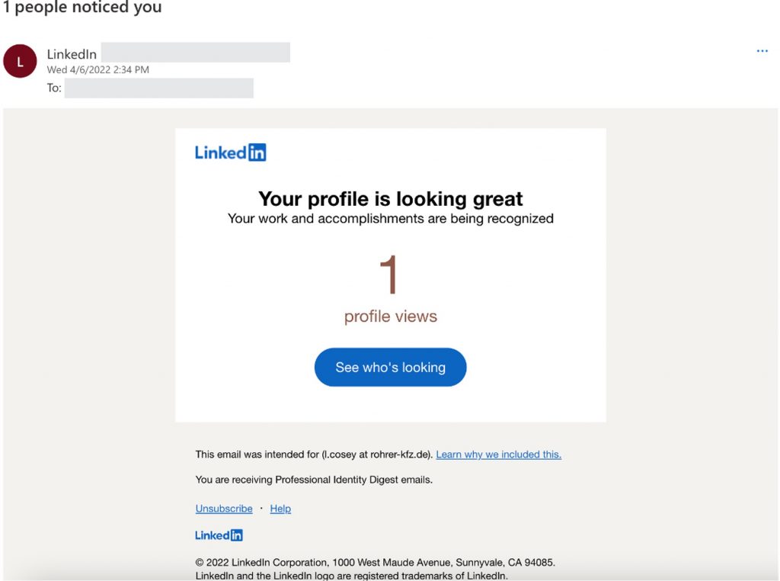
Task: Click the redacted recipient field after To:
Action: coord(158,88)
